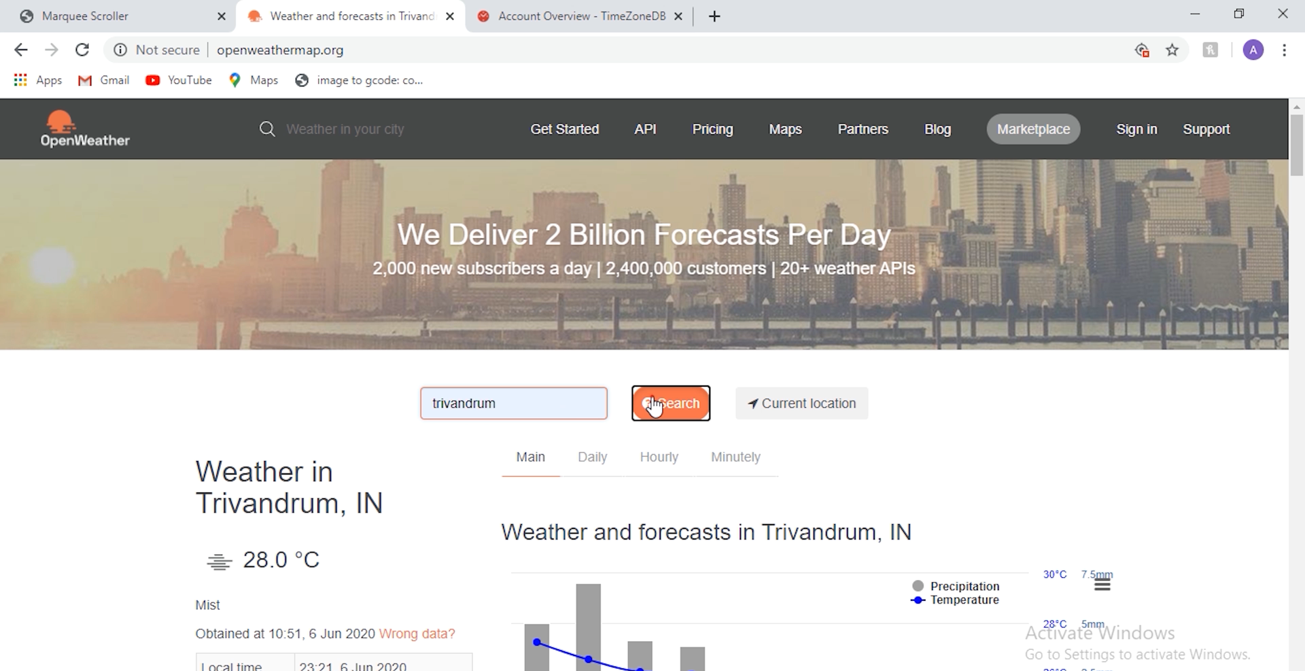Open Partners navbar link
The height and width of the screenshot is (671, 1305).
pos(863,129)
